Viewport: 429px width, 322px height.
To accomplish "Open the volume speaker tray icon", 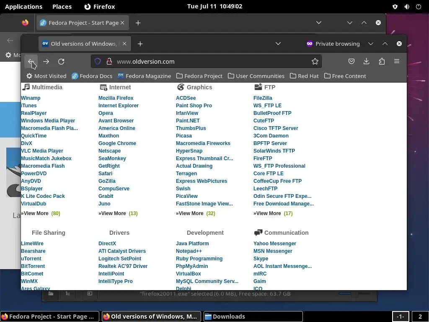I will (x=407, y=7).
